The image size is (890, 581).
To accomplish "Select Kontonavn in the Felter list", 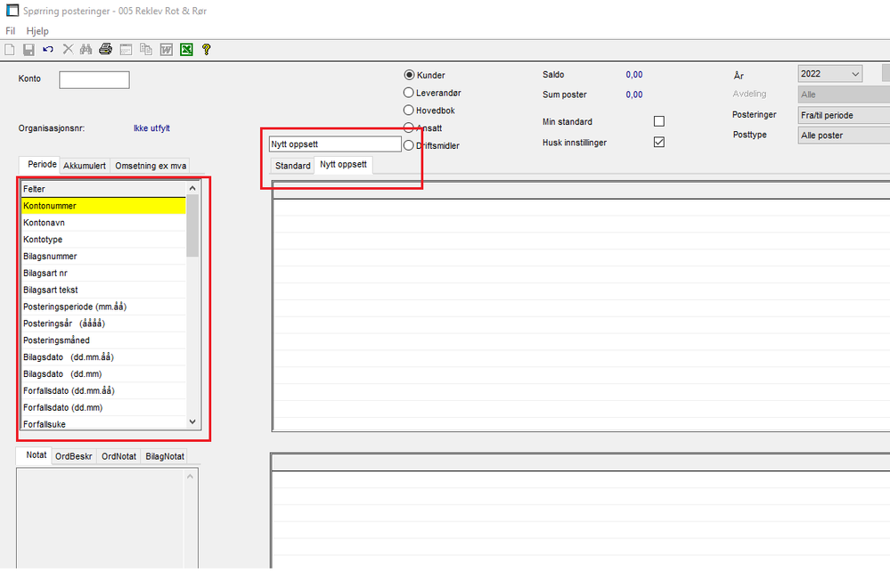I will pos(104,223).
